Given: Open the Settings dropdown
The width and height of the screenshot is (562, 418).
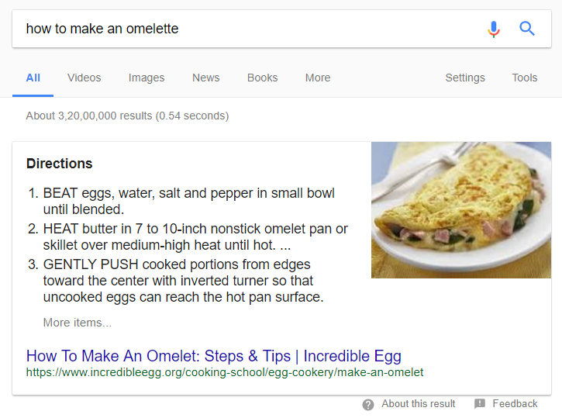Looking at the screenshot, I should 465,78.
